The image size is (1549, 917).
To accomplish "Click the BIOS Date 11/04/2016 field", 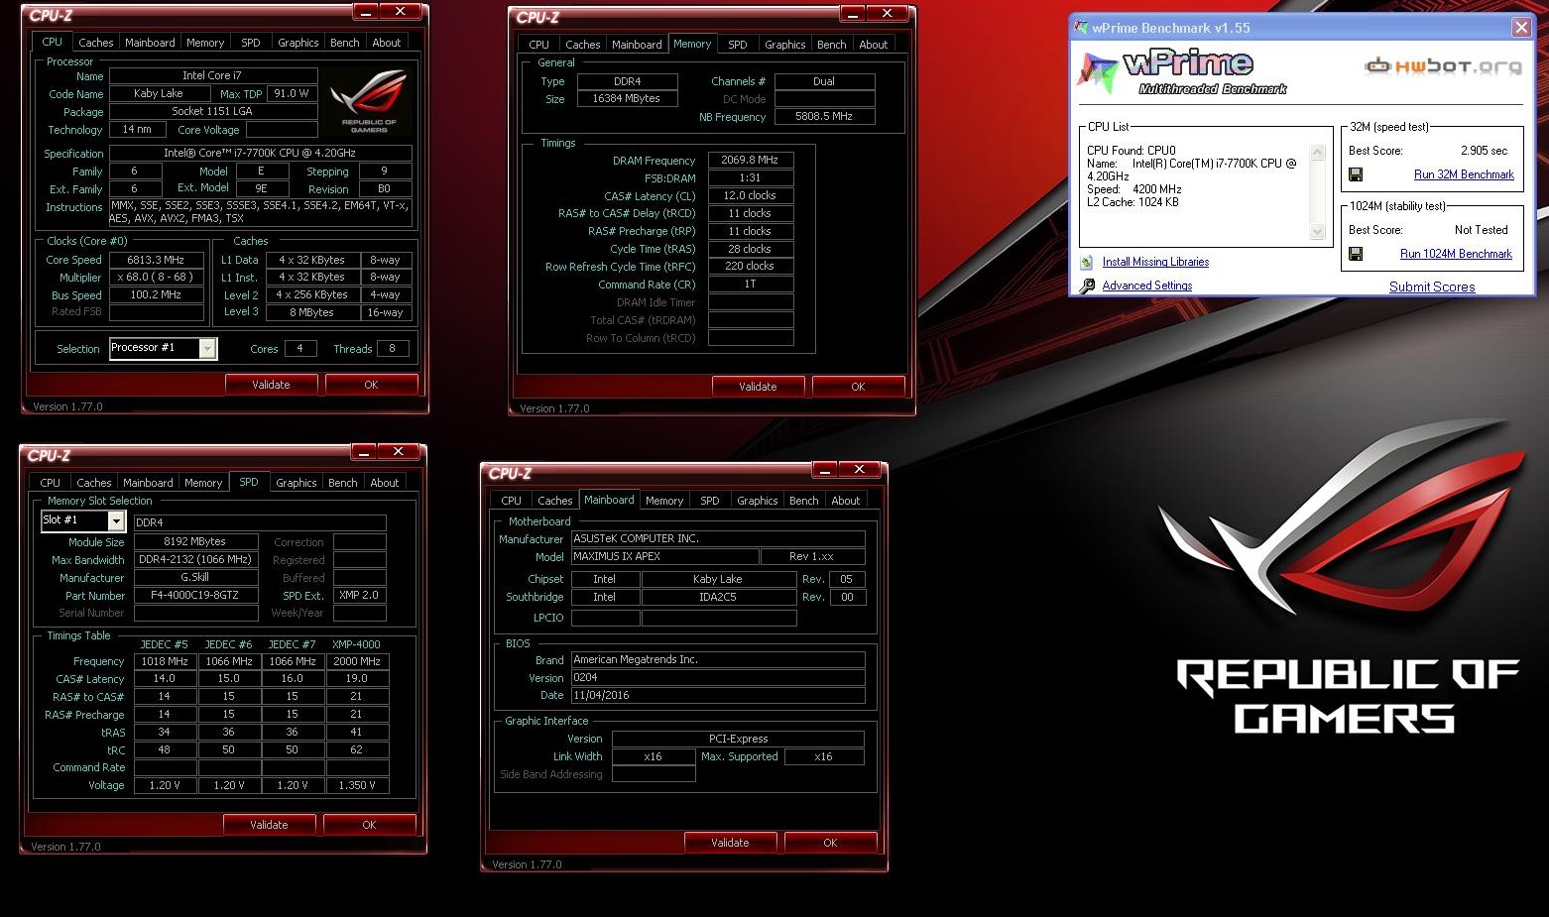I will pos(718,695).
